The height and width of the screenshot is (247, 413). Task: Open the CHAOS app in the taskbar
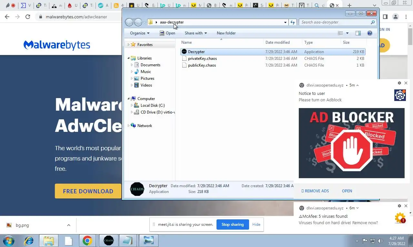pos(108,241)
